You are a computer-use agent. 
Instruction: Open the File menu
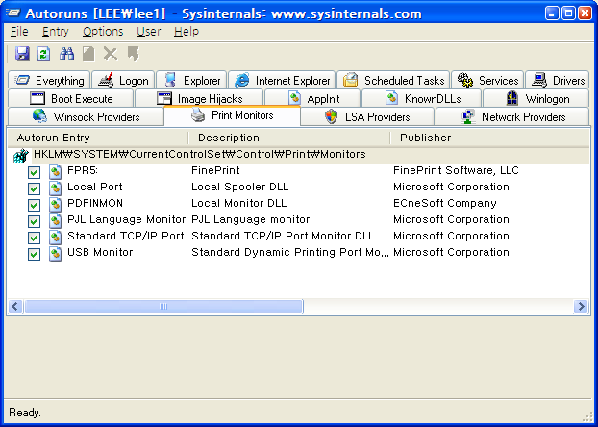click(x=19, y=32)
